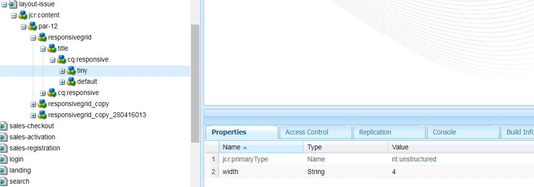Image resolution: width=534 pixels, height=187 pixels.
Task: Click the login page icon
Action: (3, 159)
